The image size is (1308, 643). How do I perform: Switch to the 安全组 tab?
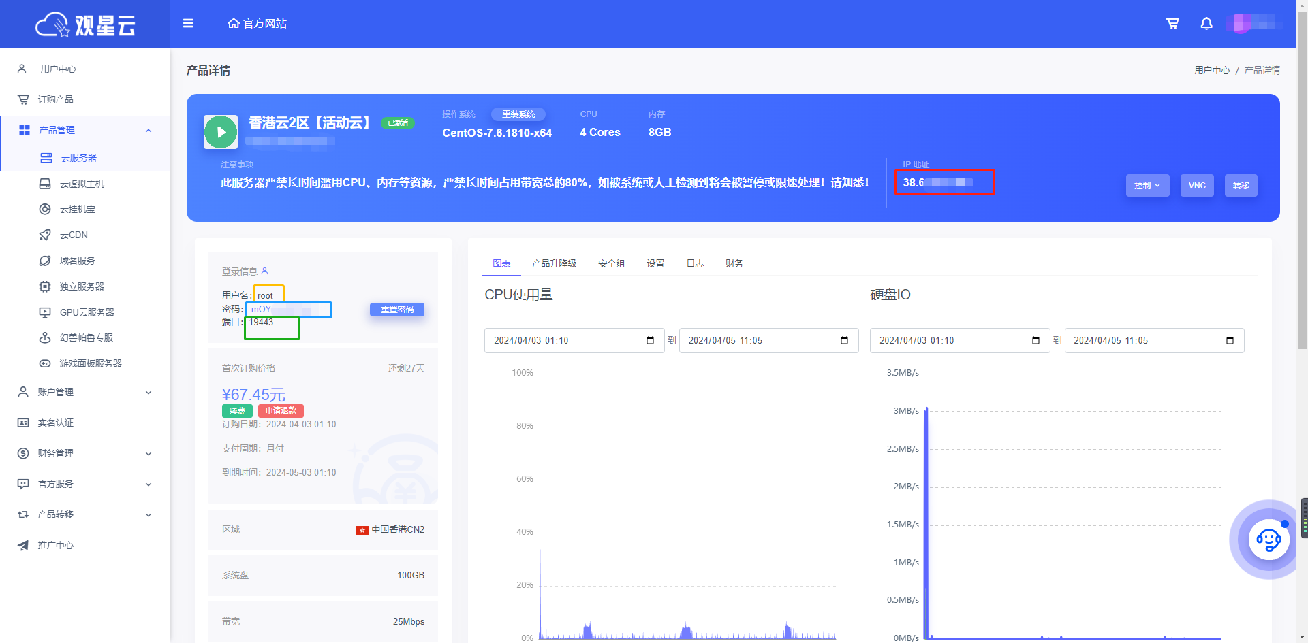[x=611, y=263]
